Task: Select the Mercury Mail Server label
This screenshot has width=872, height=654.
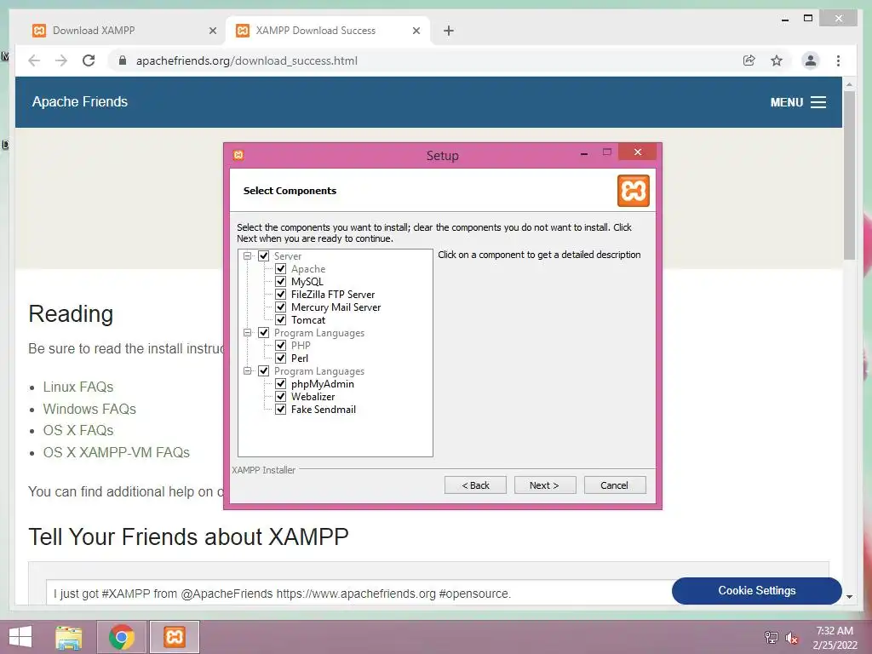Action: click(336, 307)
